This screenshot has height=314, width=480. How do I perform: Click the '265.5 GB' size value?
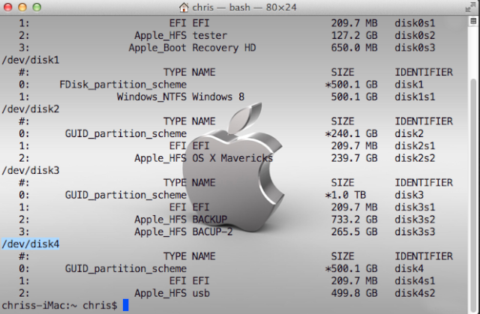(x=354, y=232)
